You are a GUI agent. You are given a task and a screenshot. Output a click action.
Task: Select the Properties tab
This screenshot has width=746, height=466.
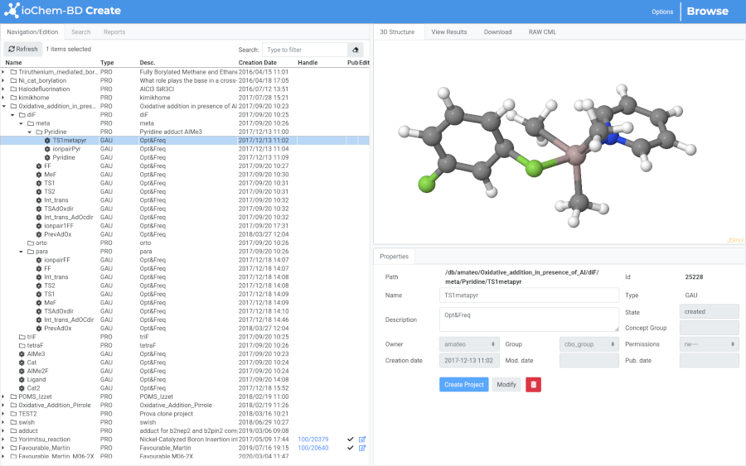(394, 257)
